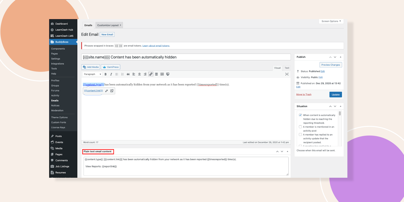Insert a numbered list

(x=122, y=74)
